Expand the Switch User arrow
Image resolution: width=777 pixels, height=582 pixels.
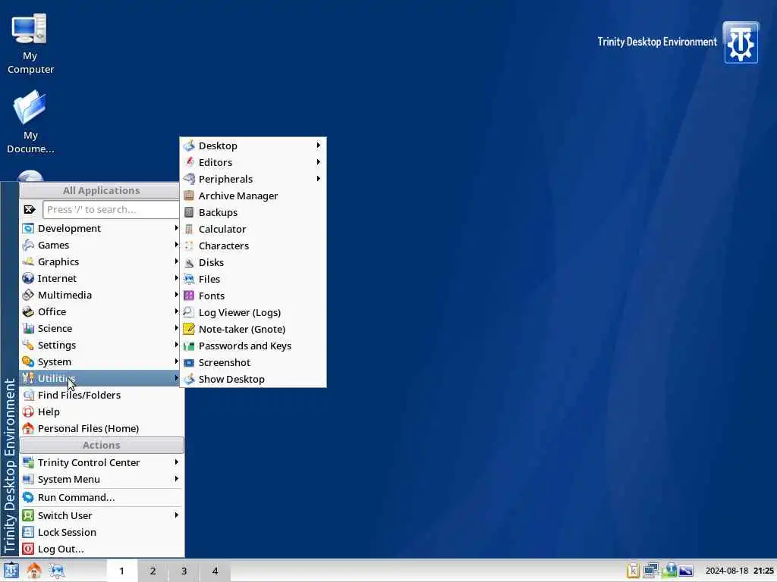coord(176,515)
